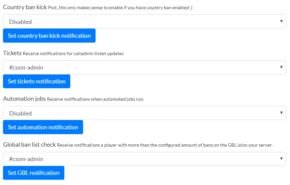The height and width of the screenshot is (185, 290).
Task: Open the Tickets channel dropdown
Action: [145, 67]
